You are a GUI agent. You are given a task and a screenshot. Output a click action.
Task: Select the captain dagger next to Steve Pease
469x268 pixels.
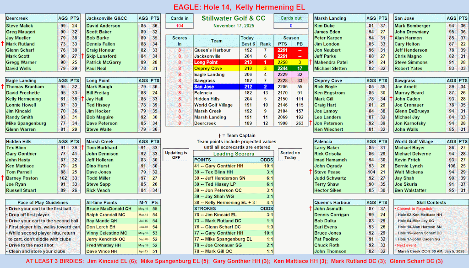[x=311, y=172]
